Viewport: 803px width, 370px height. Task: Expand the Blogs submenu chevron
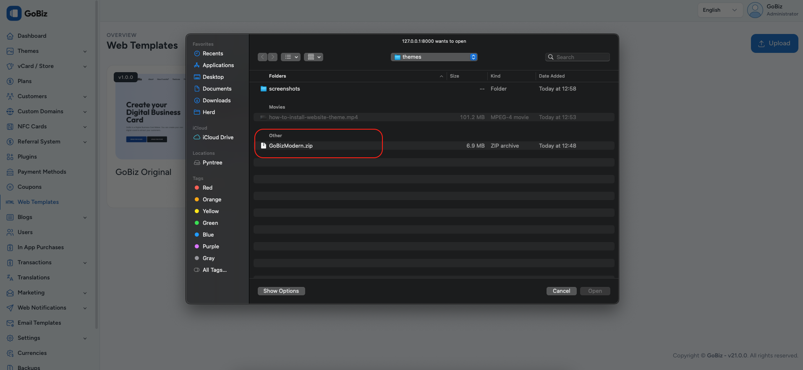pyautogui.click(x=85, y=218)
